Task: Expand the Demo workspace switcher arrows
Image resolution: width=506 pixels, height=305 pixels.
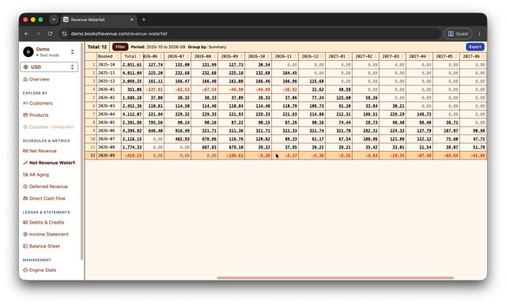Action: point(72,51)
